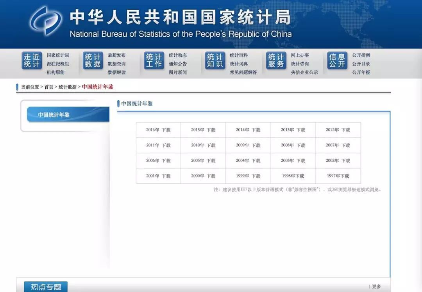This screenshot has width=422, height=292.
Task: Download the 2016年 yearbook
Action: tap(166, 130)
